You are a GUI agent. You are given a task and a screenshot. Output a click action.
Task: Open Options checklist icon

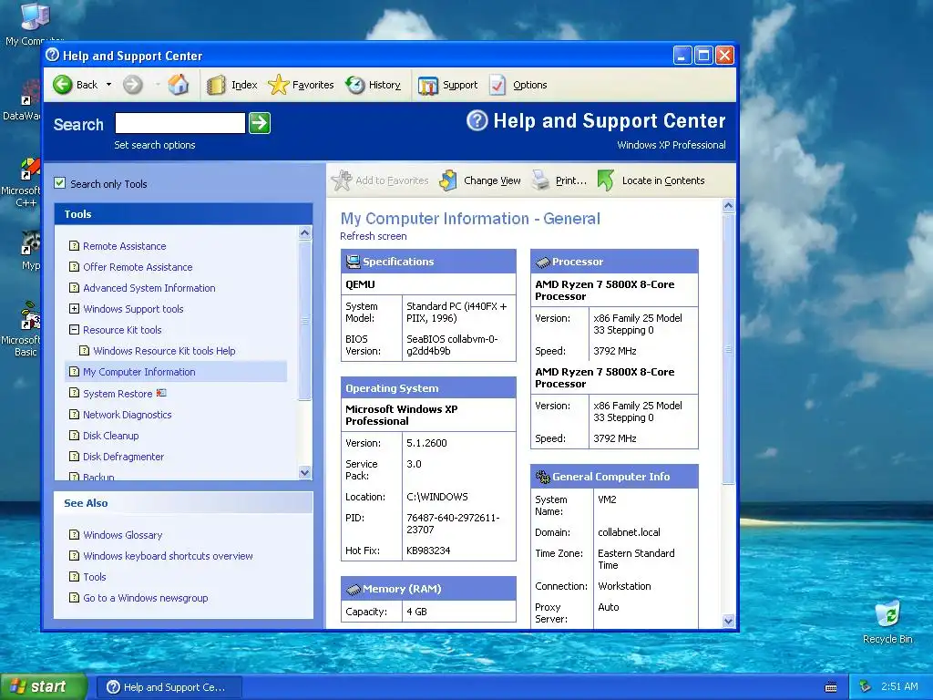pyautogui.click(x=497, y=85)
